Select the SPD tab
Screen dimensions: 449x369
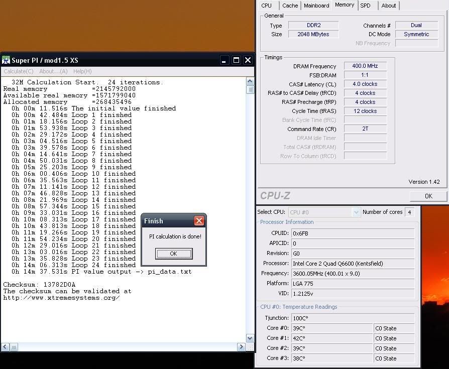tap(365, 6)
